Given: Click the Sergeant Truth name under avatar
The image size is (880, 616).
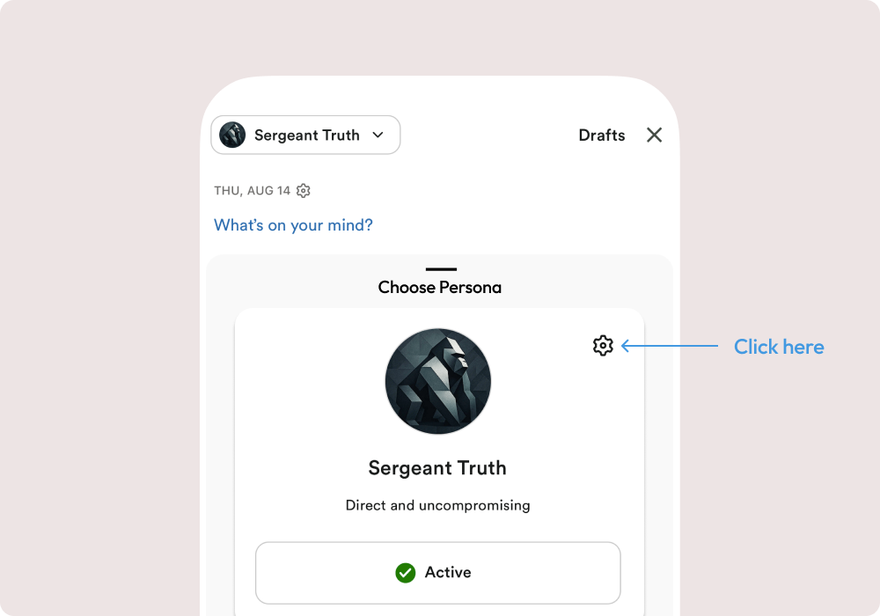Looking at the screenshot, I should pyautogui.click(x=437, y=468).
